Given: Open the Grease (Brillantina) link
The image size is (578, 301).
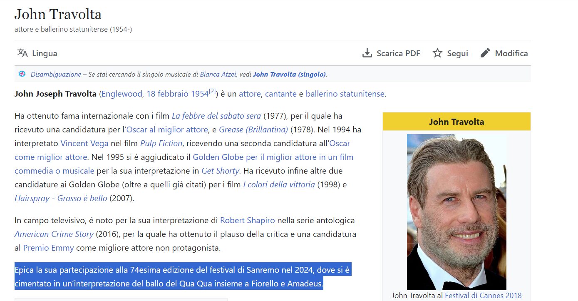Looking at the screenshot, I should pos(253,129).
